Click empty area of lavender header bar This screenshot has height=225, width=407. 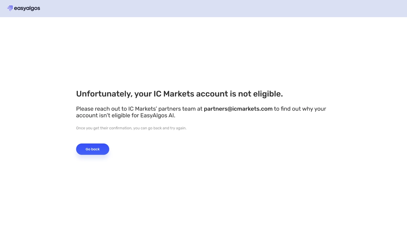pos(223,8)
